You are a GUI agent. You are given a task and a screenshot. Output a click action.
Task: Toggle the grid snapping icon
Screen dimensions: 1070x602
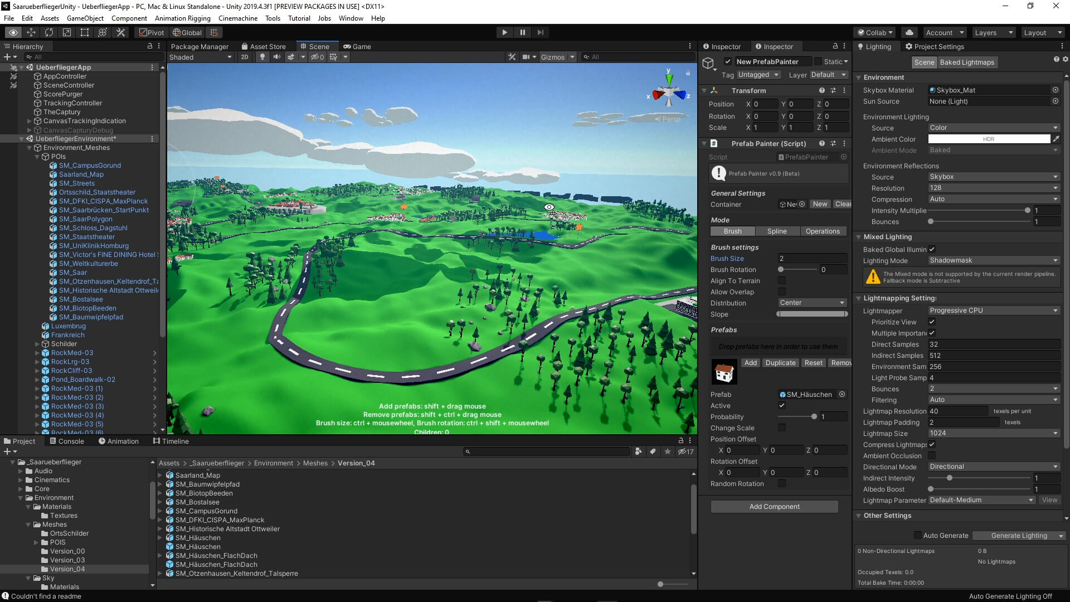coord(214,32)
